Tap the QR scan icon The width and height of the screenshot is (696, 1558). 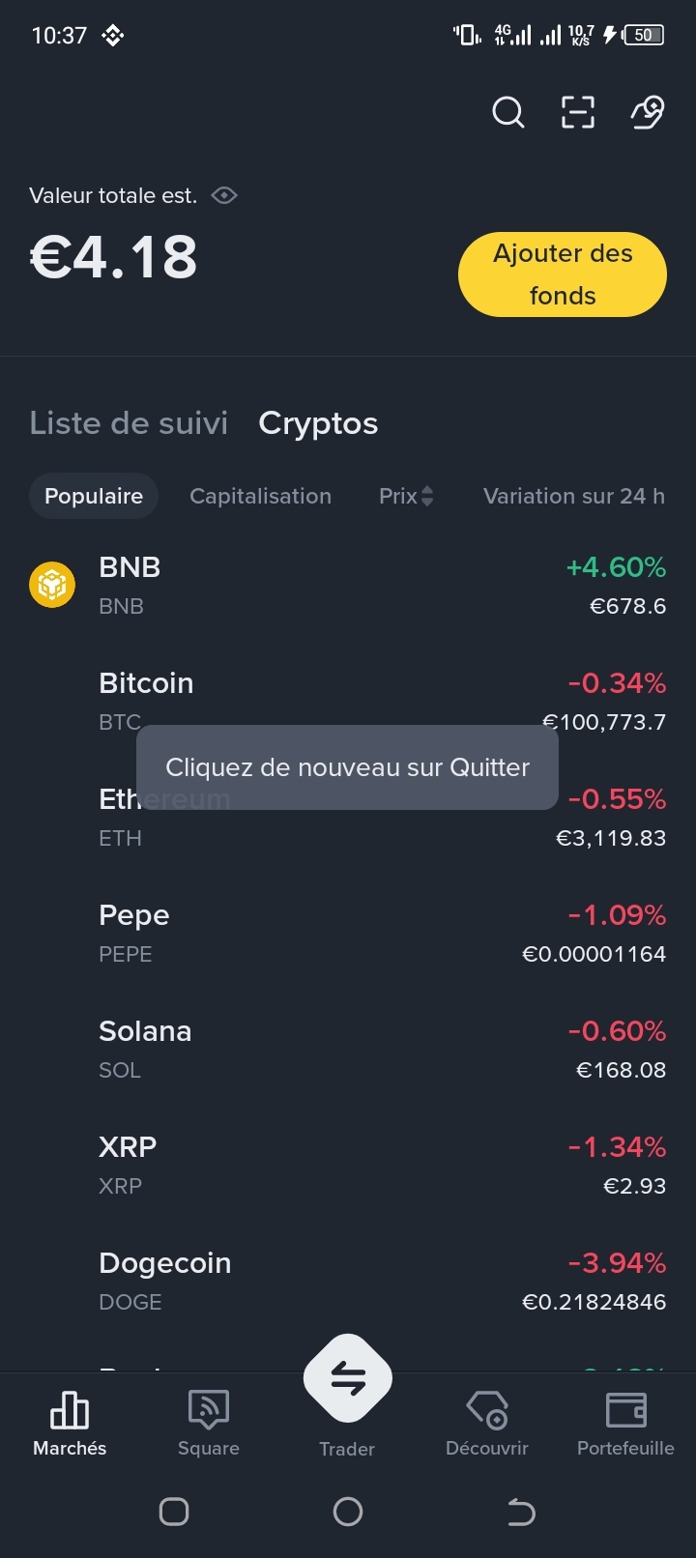(x=578, y=113)
